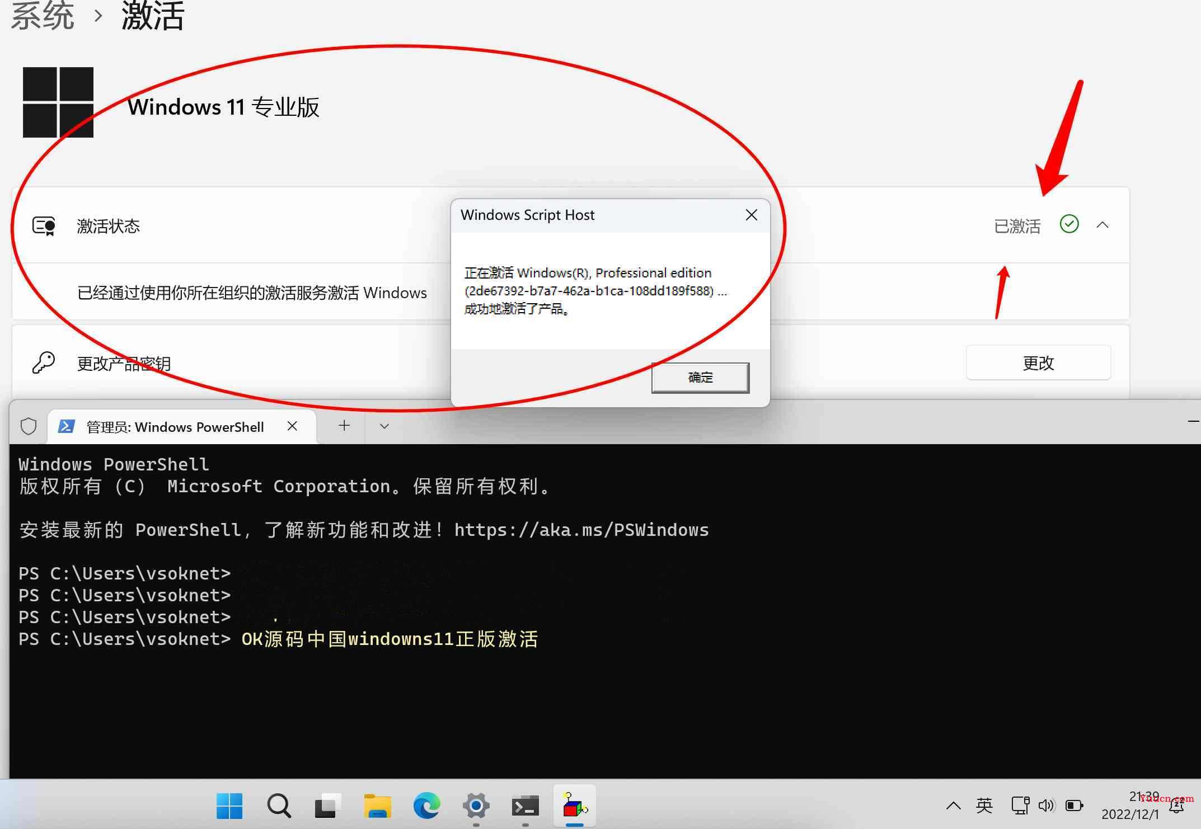Click the 更改 product key button
Viewport: 1201px width, 829px height.
pyautogui.click(x=1038, y=363)
